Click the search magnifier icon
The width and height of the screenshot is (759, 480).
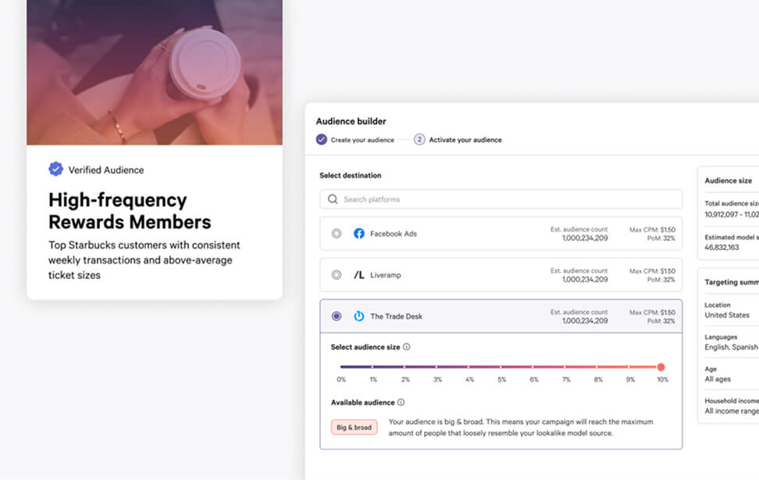coord(332,199)
